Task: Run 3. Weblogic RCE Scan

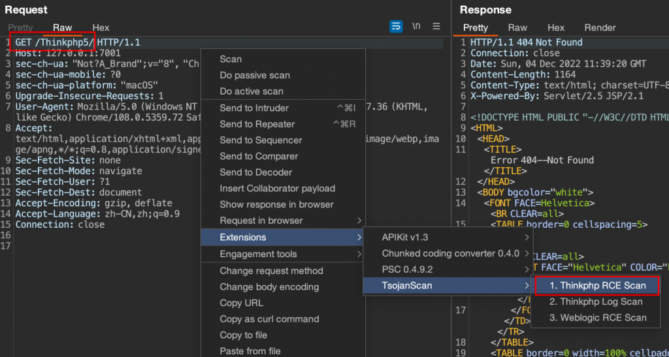Action: [597, 318]
